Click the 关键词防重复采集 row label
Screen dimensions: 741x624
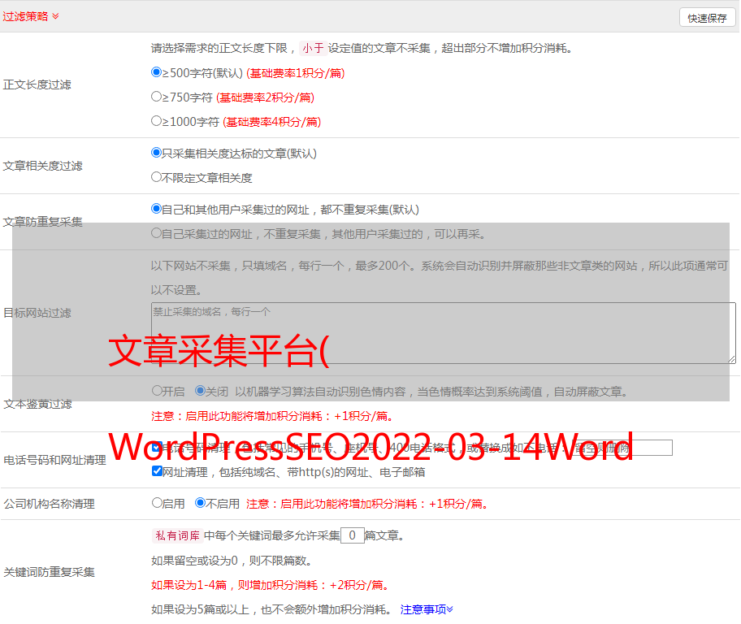click(x=49, y=573)
